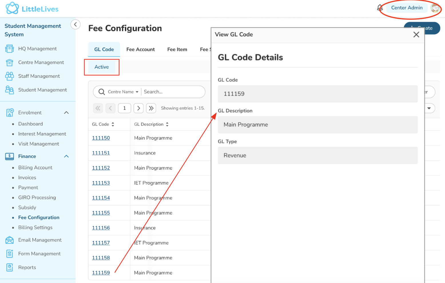Go to the next page of entries
The image size is (445, 283).
[x=138, y=108]
